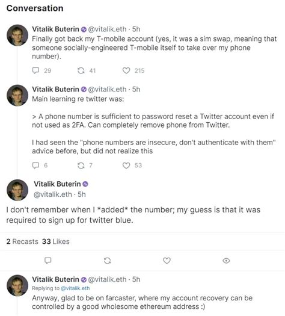Open the 33 Likes list
Screen dimensions: 285x316
pyautogui.click(x=56, y=241)
